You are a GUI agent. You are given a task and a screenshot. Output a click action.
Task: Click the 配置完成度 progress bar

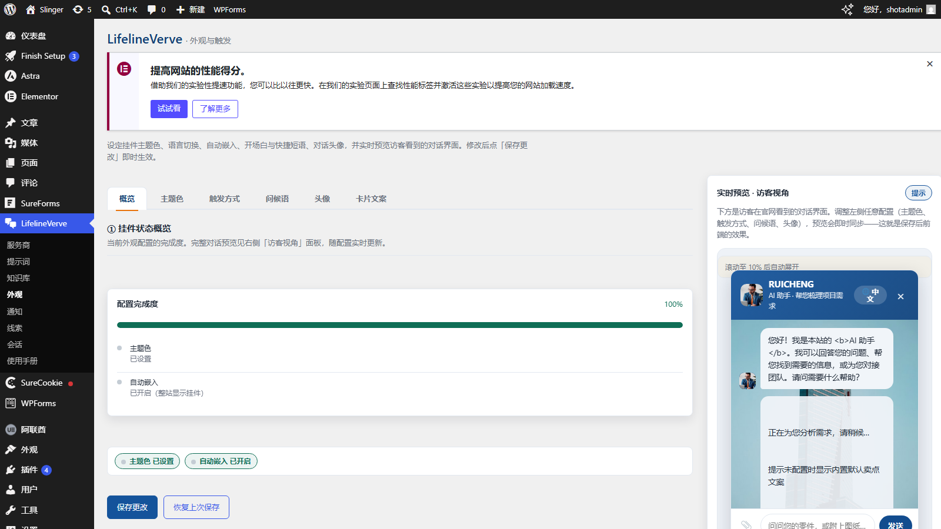click(400, 325)
